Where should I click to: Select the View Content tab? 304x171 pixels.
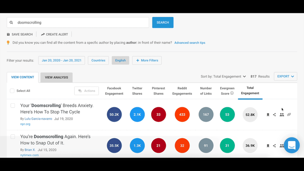click(x=22, y=77)
